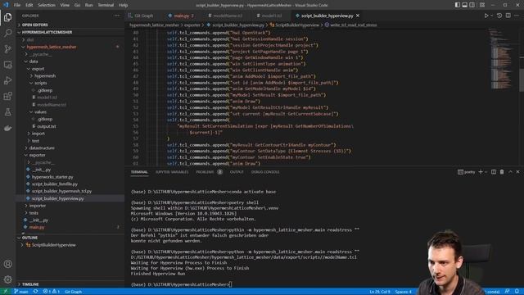Open the Terminal menu
This screenshot has width=524, height=295.
[106, 5]
